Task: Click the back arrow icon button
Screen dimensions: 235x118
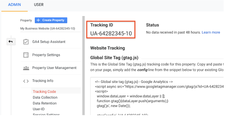Action: click(11, 42)
